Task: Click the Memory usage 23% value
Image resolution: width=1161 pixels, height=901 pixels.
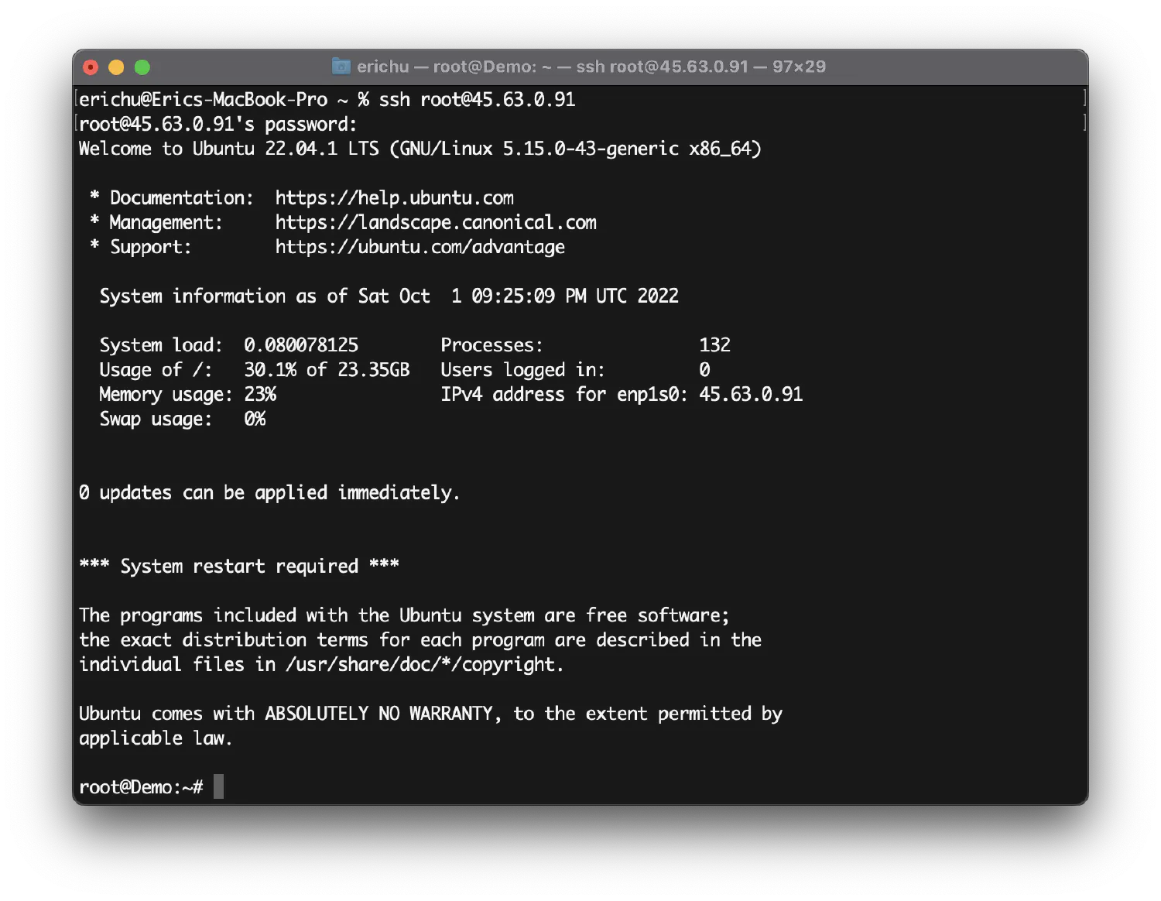Action: point(260,395)
